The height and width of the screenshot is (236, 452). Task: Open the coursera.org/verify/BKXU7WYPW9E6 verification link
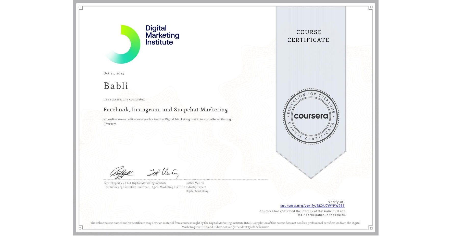(312, 205)
